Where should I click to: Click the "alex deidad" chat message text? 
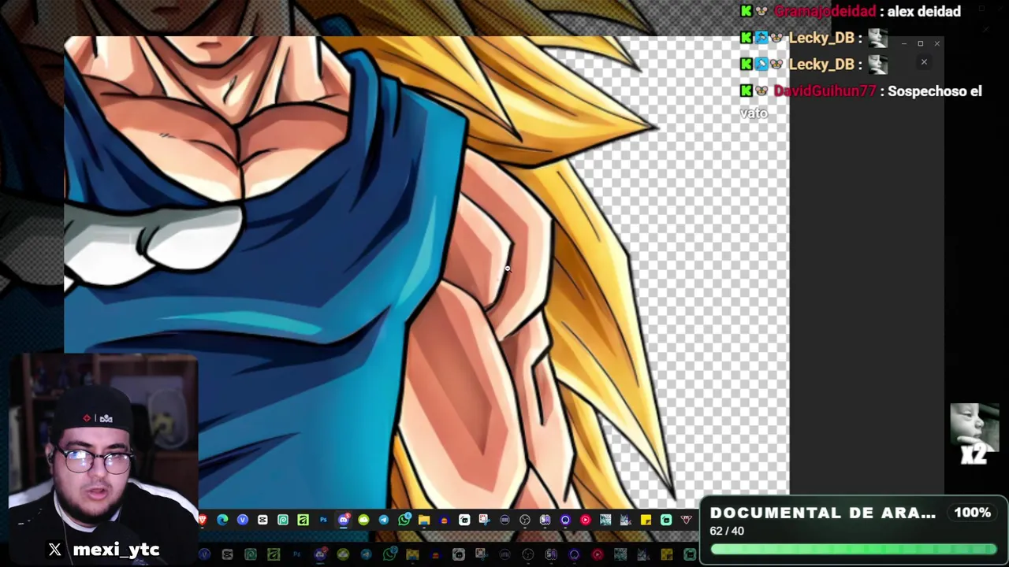tap(924, 11)
